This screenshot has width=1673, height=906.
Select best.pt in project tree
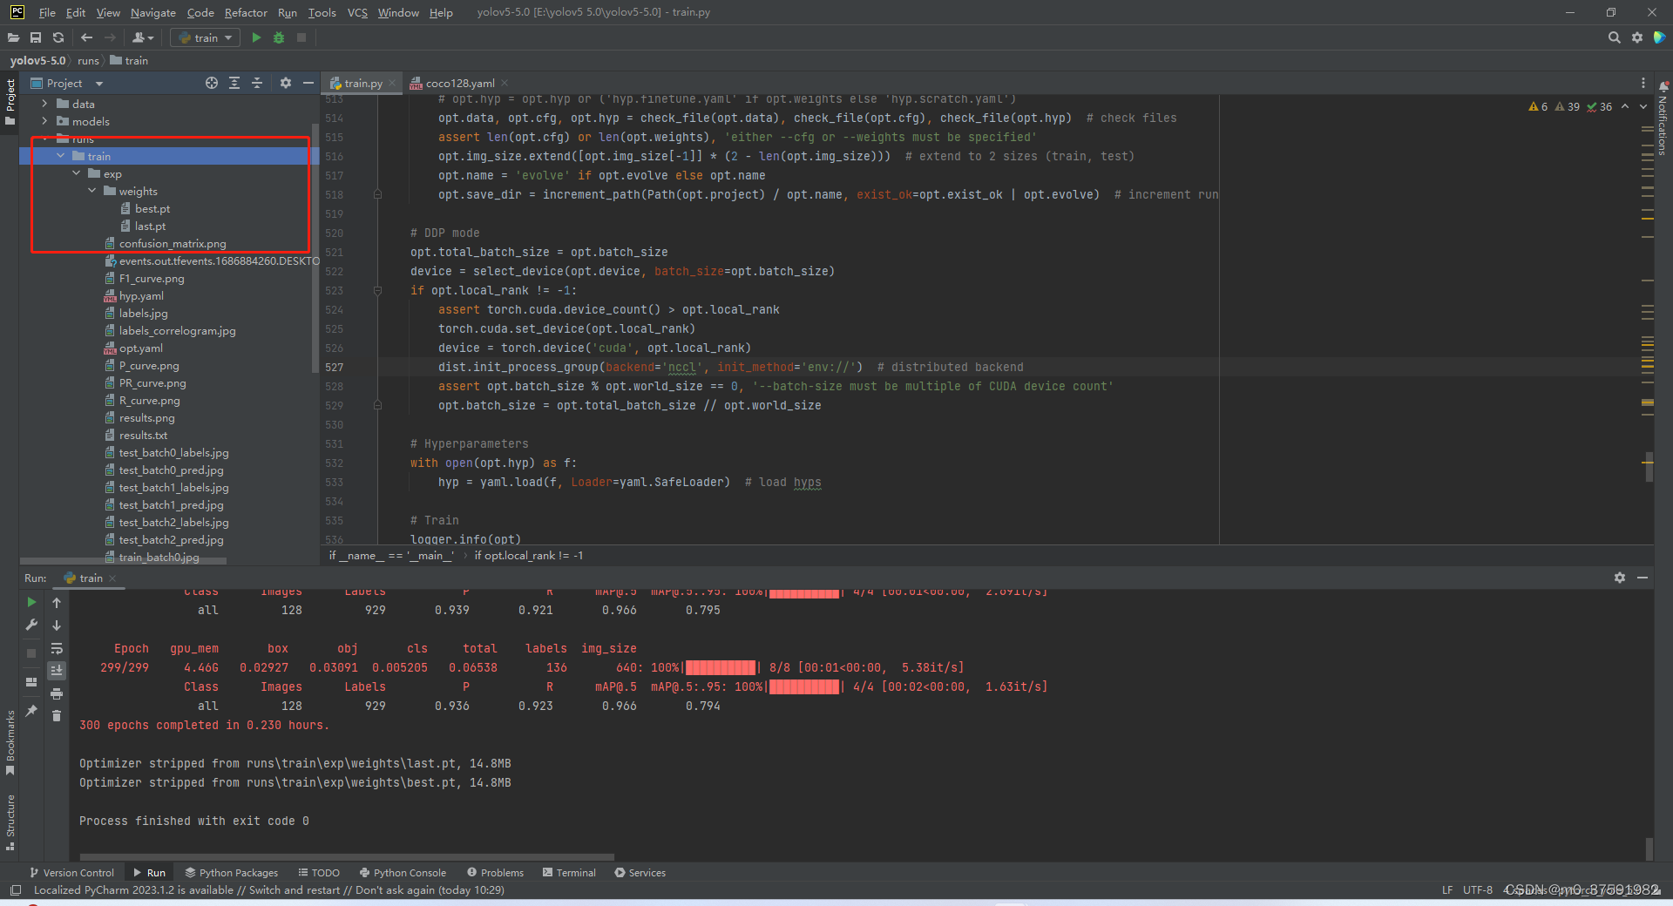(x=152, y=208)
